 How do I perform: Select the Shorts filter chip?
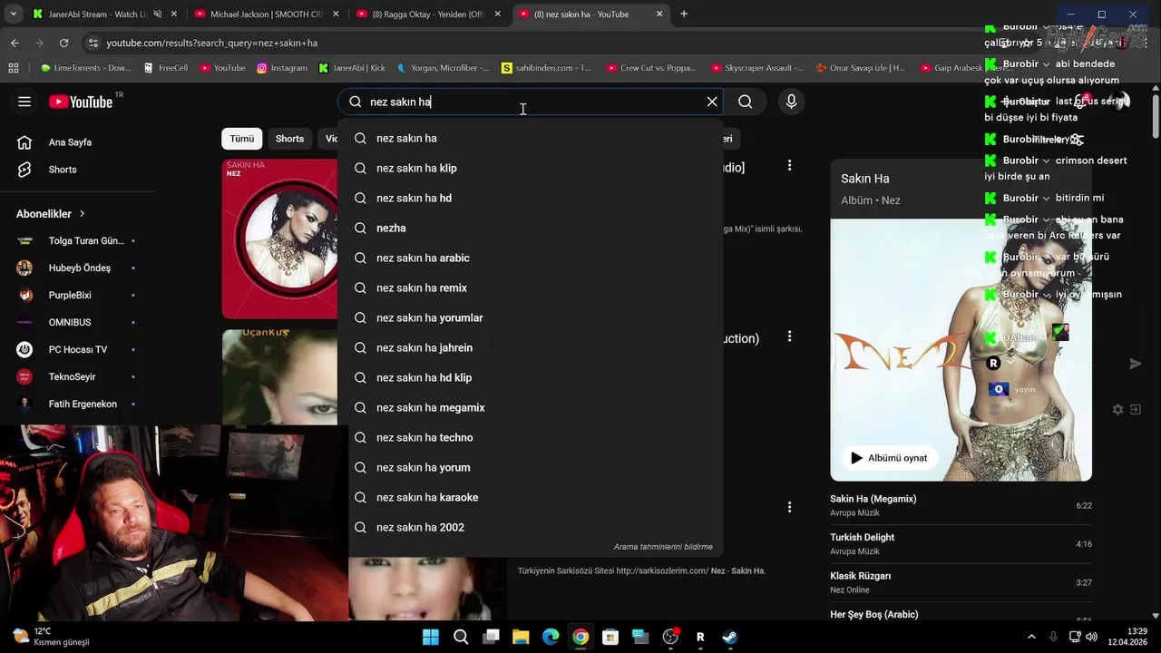coord(289,139)
